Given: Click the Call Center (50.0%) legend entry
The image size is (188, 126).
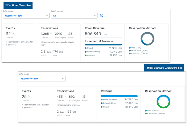Looking at the screenshot, I should tap(156, 113).
